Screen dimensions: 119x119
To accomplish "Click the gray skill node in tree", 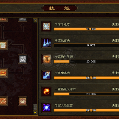I will pyautogui.click(x=23, y=59).
